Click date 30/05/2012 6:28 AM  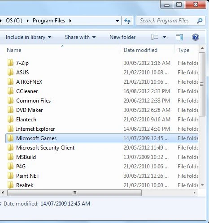pyautogui.click(x=147, y=110)
